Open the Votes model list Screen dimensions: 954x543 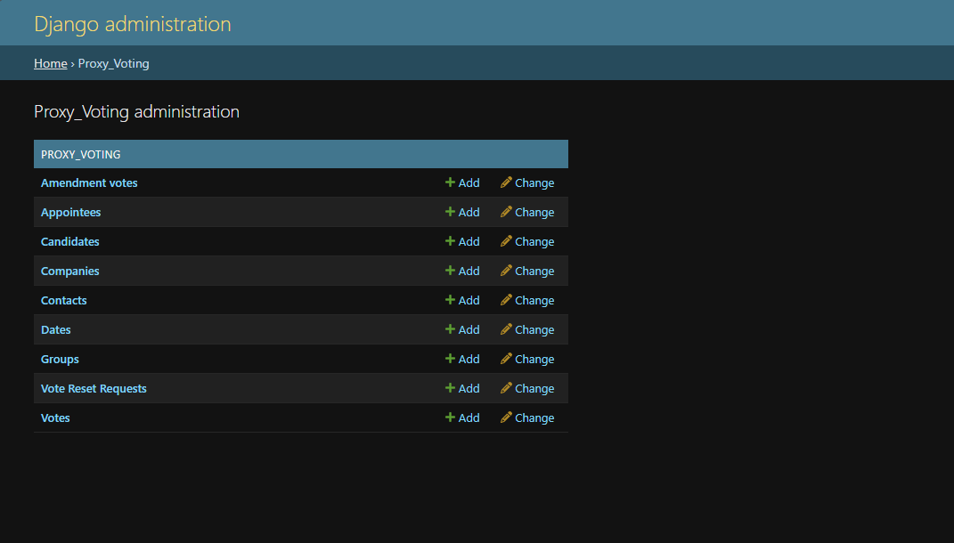[55, 417]
